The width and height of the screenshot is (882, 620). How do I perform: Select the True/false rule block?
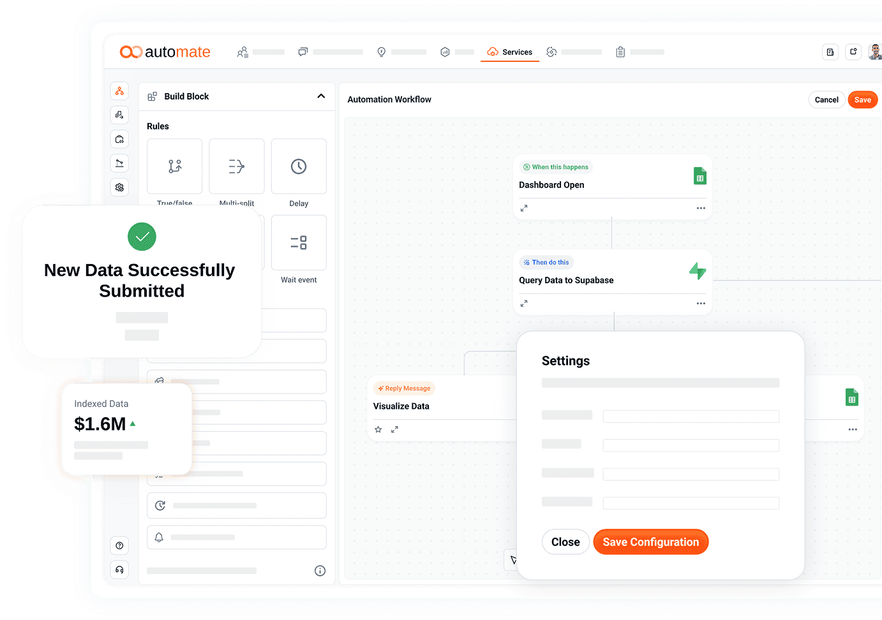[x=174, y=166]
